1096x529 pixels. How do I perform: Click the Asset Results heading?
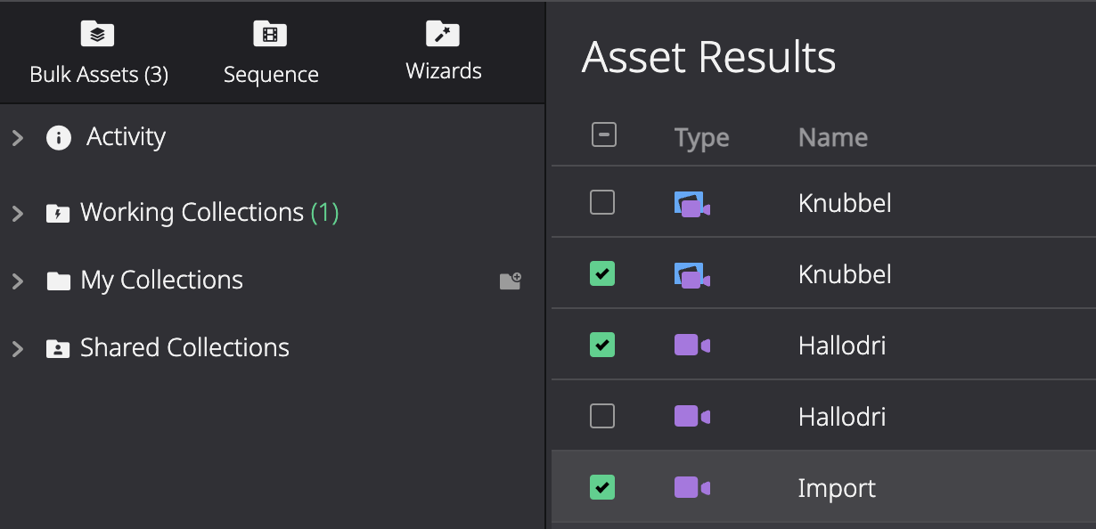point(708,57)
